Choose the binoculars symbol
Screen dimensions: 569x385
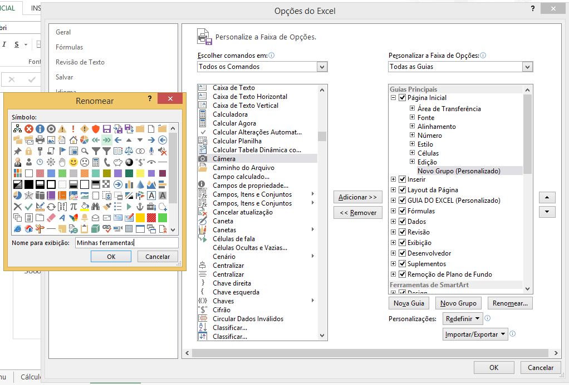tap(95, 206)
